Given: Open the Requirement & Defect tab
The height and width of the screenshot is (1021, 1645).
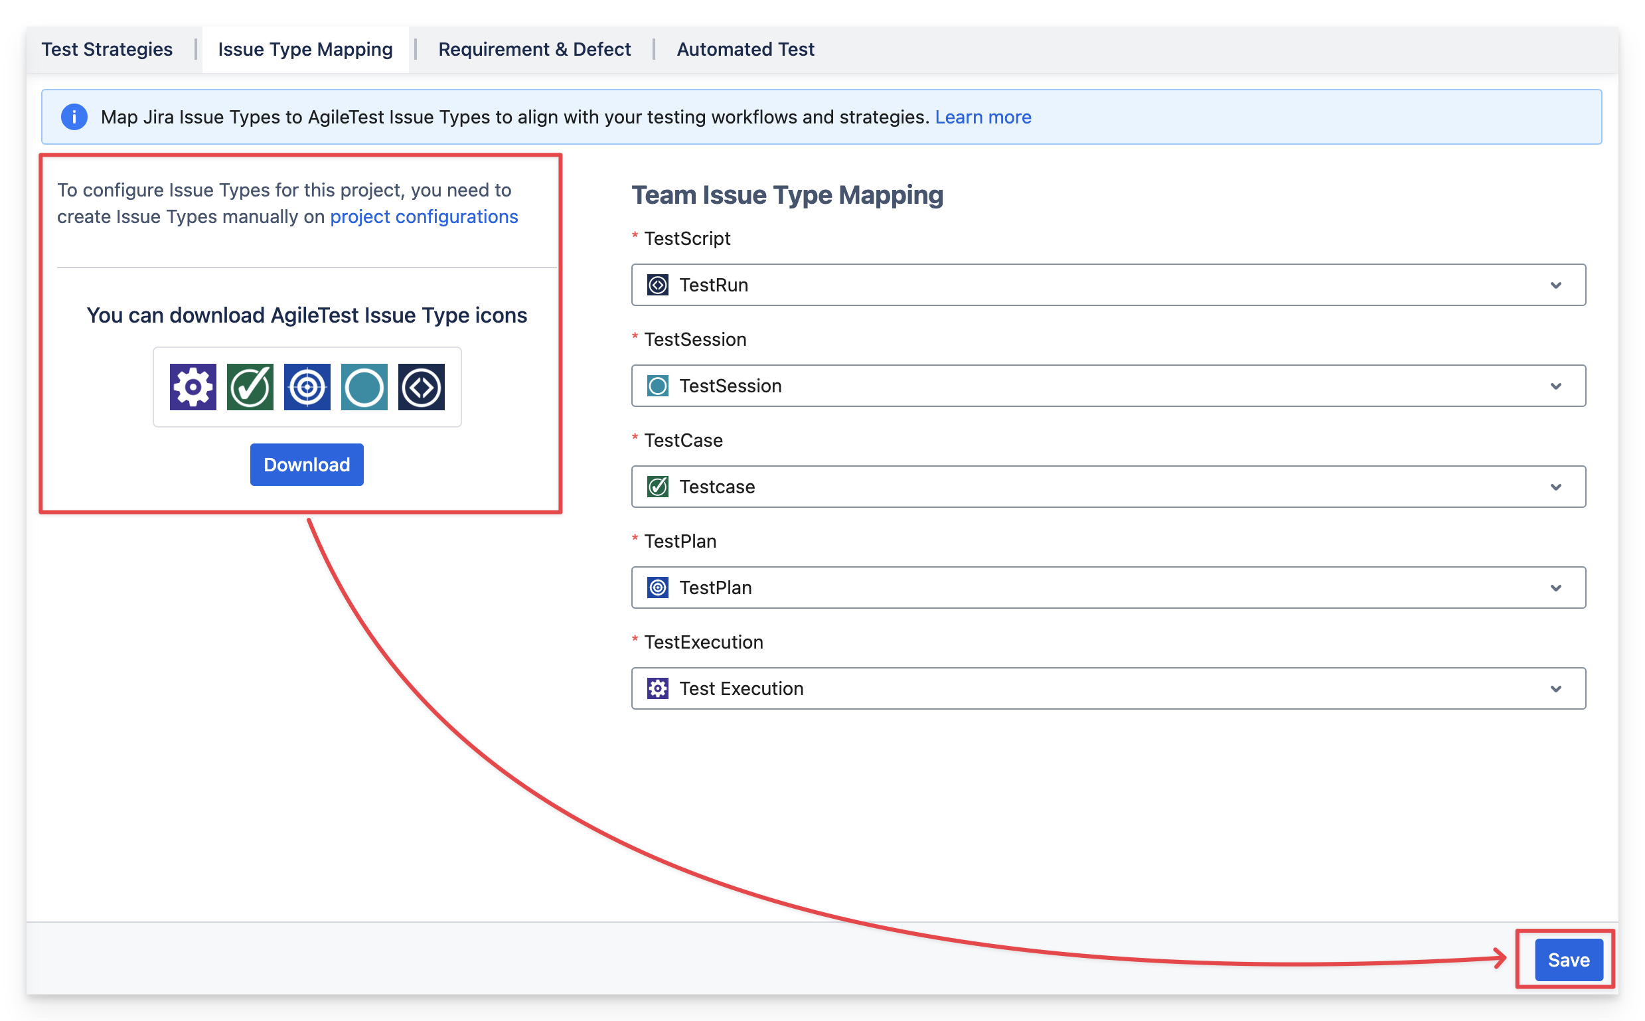Looking at the screenshot, I should 534,49.
